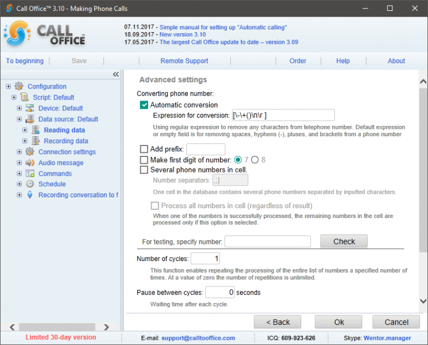Select Schedule tree item label
Image resolution: width=428 pixels, height=345 pixels.
coord(52,184)
